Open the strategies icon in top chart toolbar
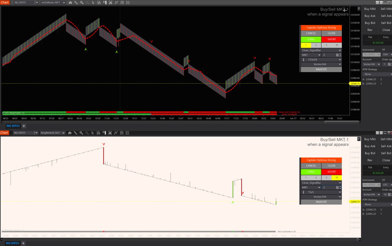This screenshot has height=246, width=392. 122,2
